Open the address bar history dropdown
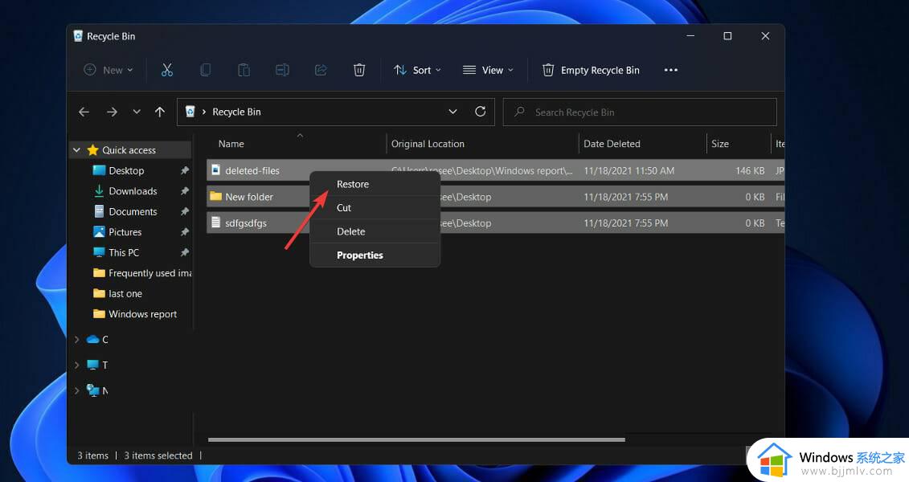The height and width of the screenshot is (482, 909). 452,112
